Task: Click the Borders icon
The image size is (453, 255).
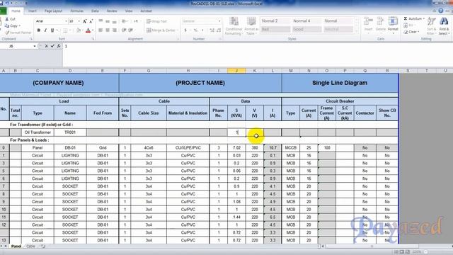Action: tap(65, 30)
